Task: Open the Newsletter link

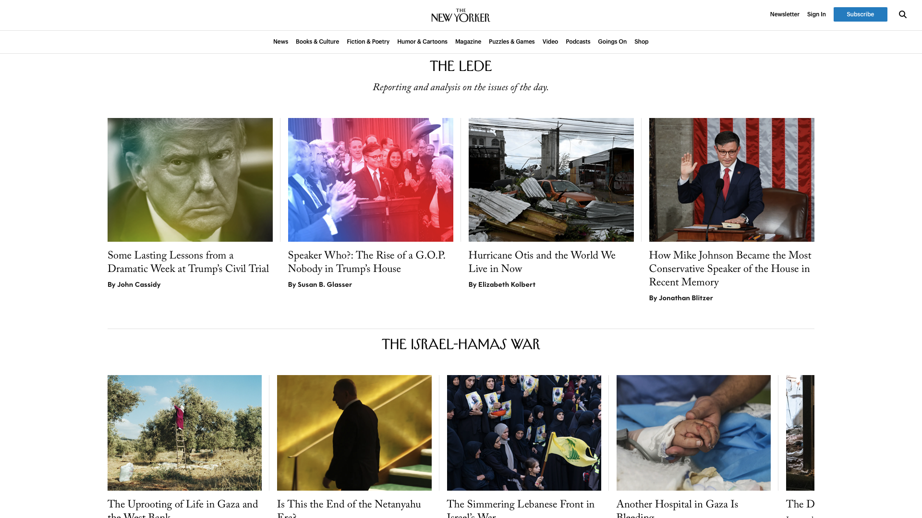Action: pos(785,14)
